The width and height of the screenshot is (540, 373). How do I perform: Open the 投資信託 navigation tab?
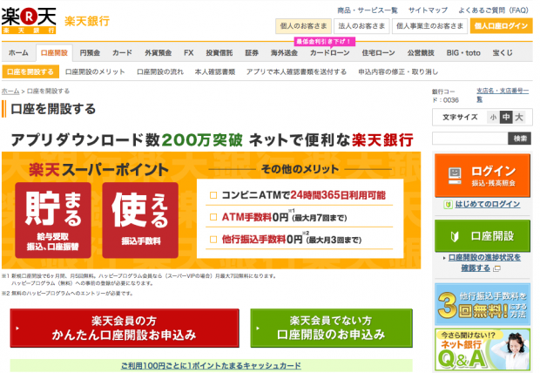click(x=219, y=53)
